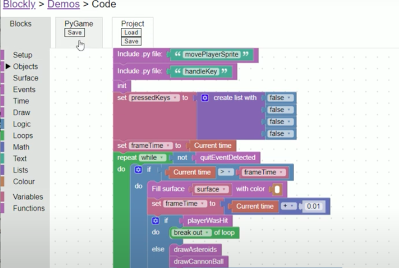Open the surface variable dropdown
The image size is (399, 268).
pos(211,189)
